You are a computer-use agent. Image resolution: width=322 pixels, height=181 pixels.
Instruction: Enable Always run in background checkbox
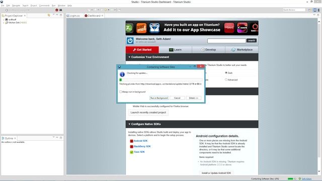click(121, 92)
